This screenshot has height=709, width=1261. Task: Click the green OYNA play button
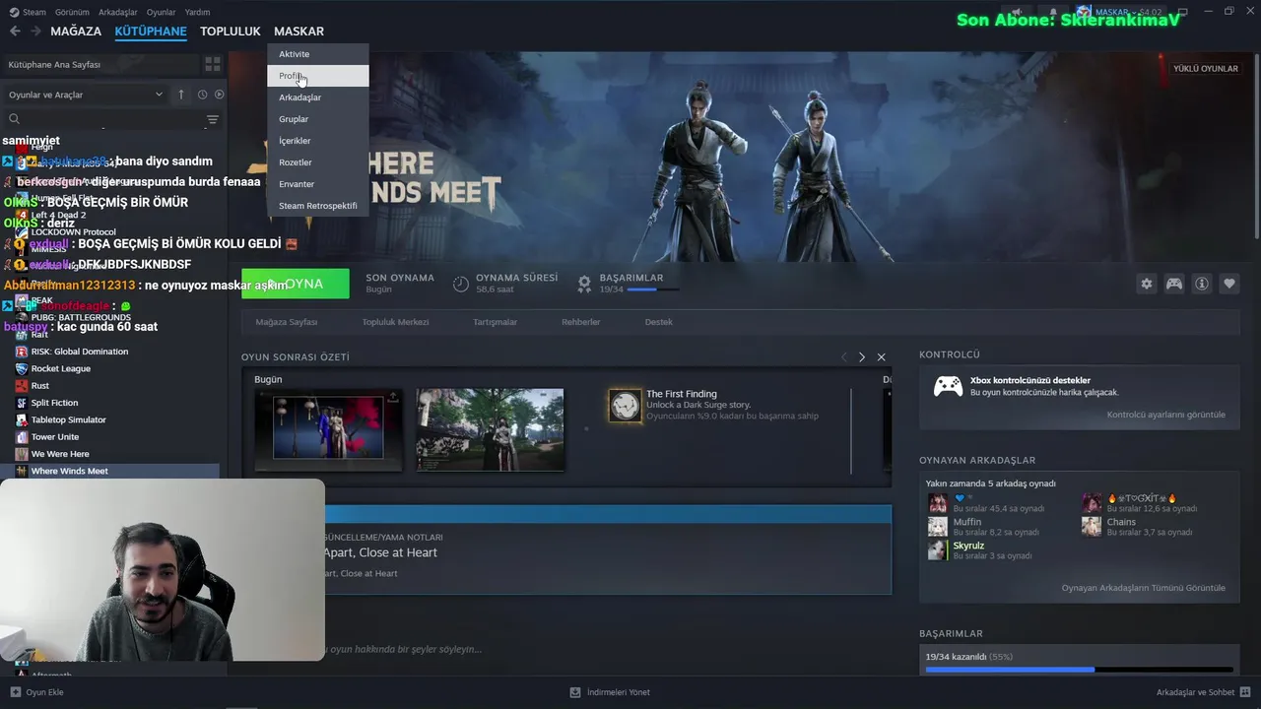pyautogui.click(x=296, y=284)
